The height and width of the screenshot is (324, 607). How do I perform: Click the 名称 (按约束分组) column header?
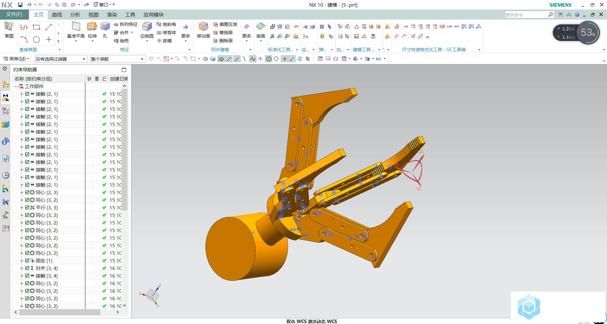pos(49,79)
